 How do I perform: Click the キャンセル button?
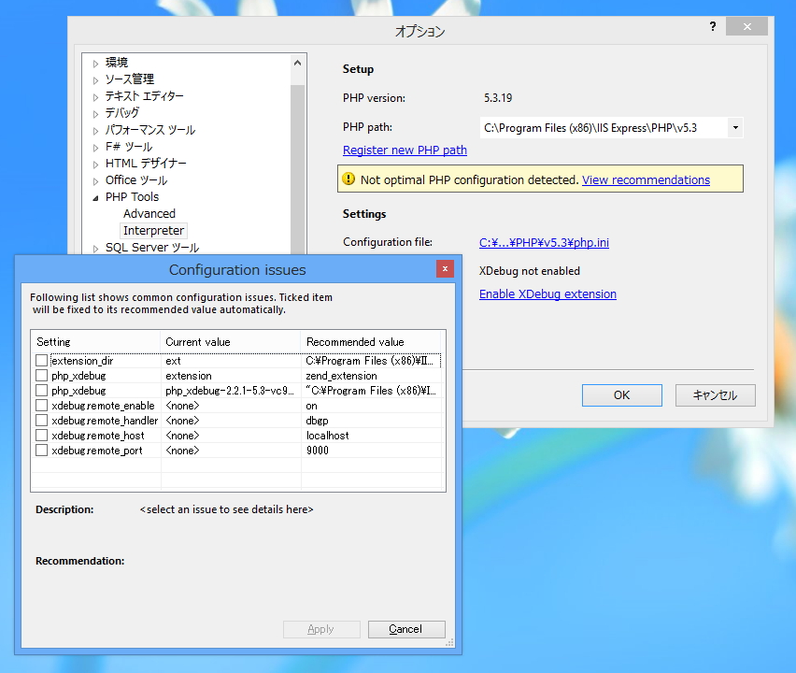[715, 394]
